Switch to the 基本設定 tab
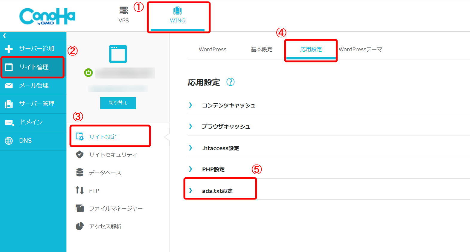Viewport: 470px width, 252px height. (x=262, y=50)
